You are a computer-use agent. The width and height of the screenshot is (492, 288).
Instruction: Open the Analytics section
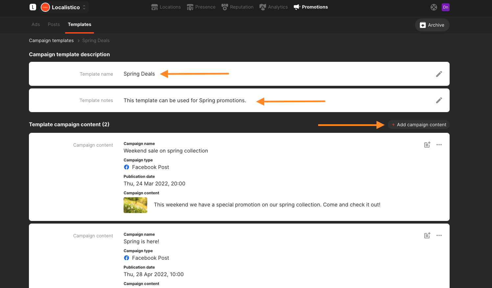tap(273, 7)
